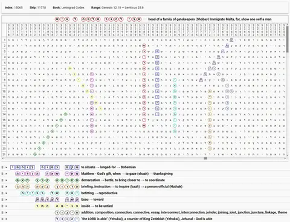Click 'to situate → longed-for → Bohemian' text
Image resolution: width=290 pixels, height=222 pixels.
pyautogui.click(x=108, y=167)
